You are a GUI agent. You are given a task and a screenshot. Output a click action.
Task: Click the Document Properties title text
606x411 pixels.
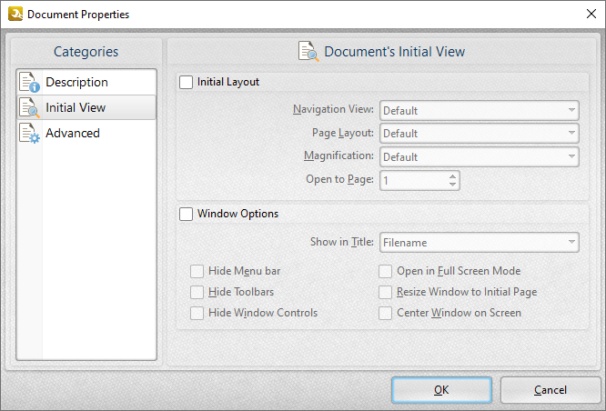78,15
